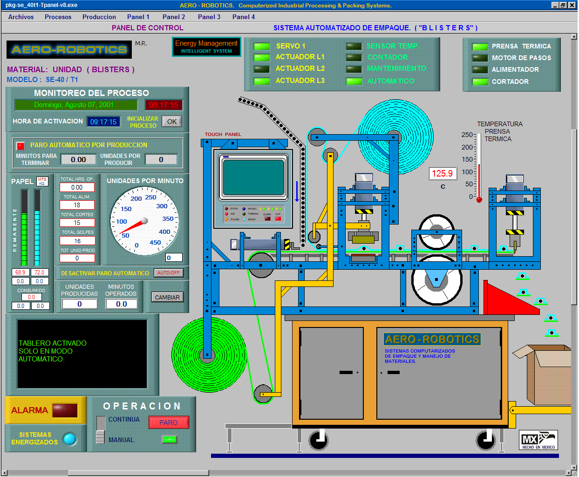
Task: Toggle Paro Automatico por Produccion red checkbox
Action: pyautogui.click(x=20, y=146)
